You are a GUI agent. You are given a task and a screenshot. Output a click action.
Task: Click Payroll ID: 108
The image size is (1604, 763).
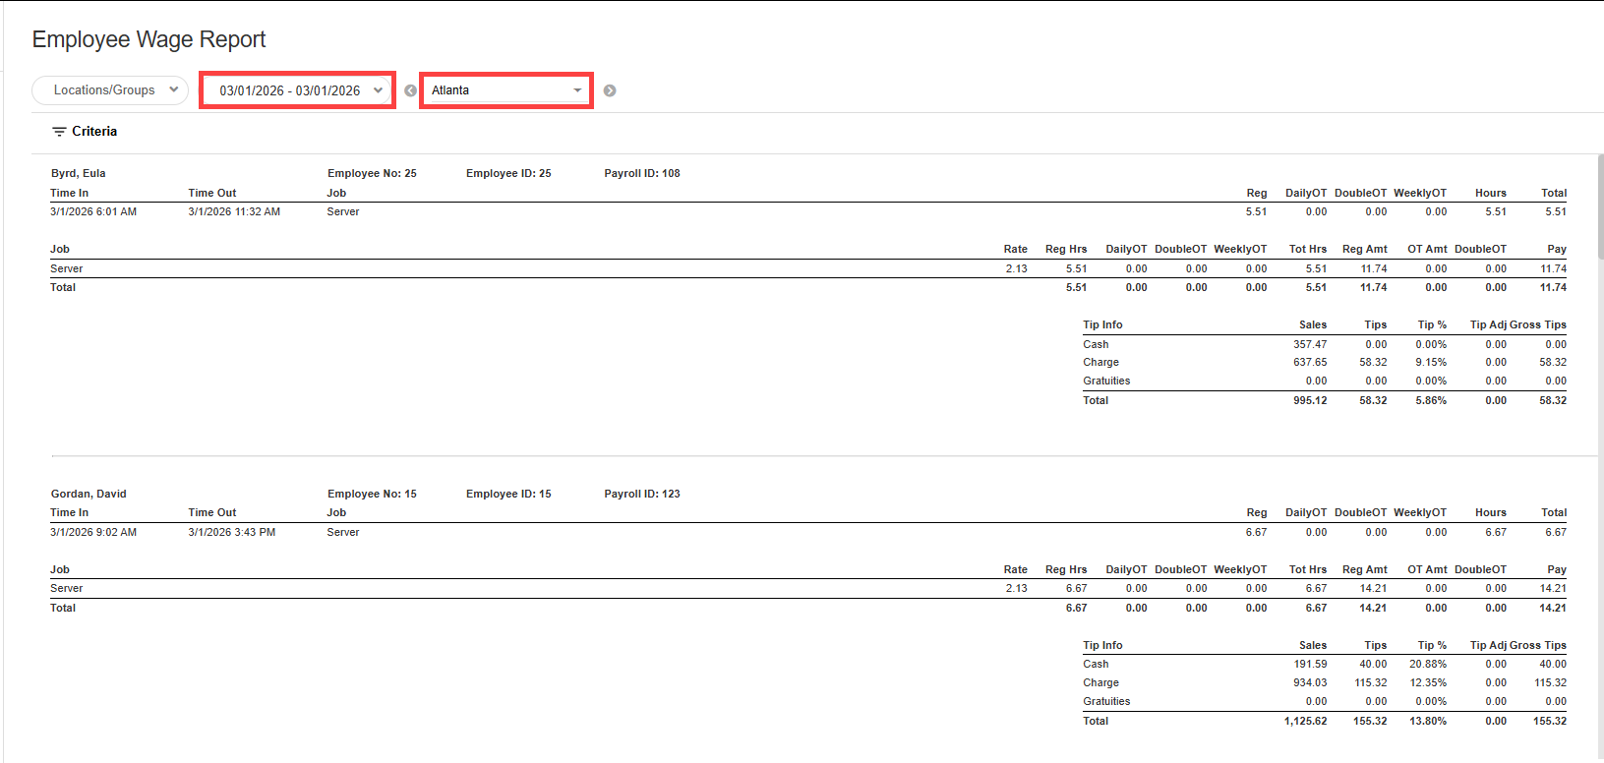[x=642, y=173]
